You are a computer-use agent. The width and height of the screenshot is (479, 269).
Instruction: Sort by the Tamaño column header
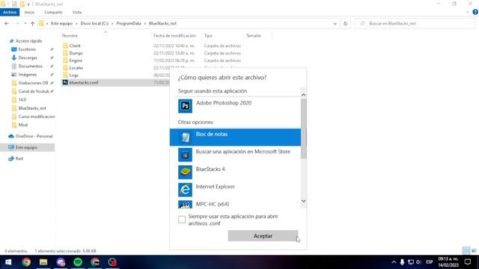254,36
